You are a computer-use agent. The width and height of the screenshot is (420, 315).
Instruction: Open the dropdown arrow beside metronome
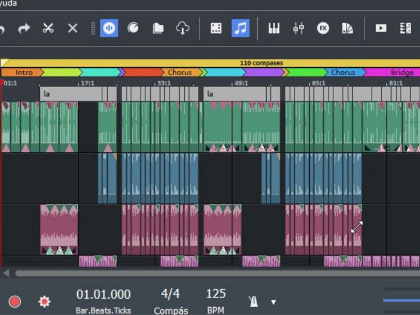[x=273, y=302]
